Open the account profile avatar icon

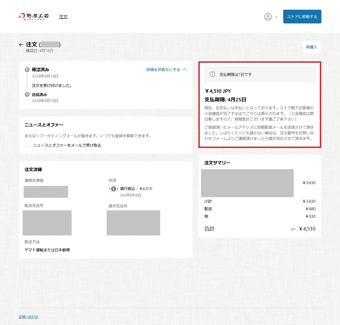268,17
